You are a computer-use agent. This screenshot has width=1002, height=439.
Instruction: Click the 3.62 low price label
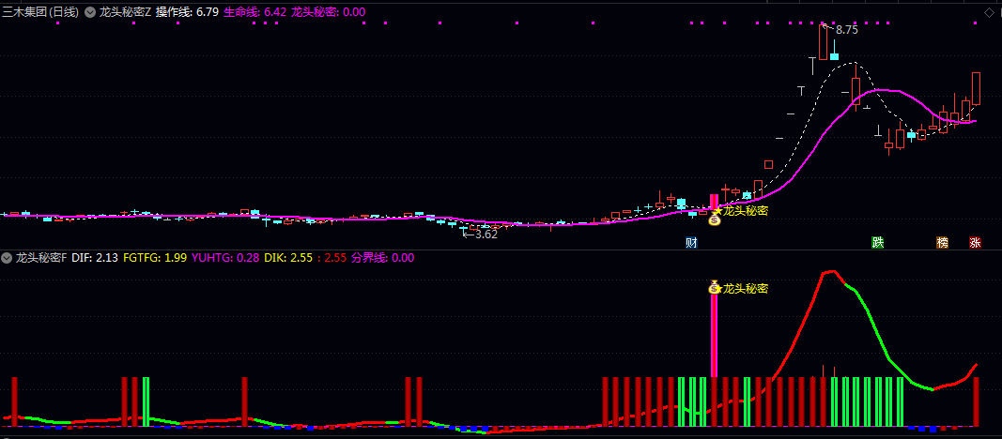[x=486, y=235]
